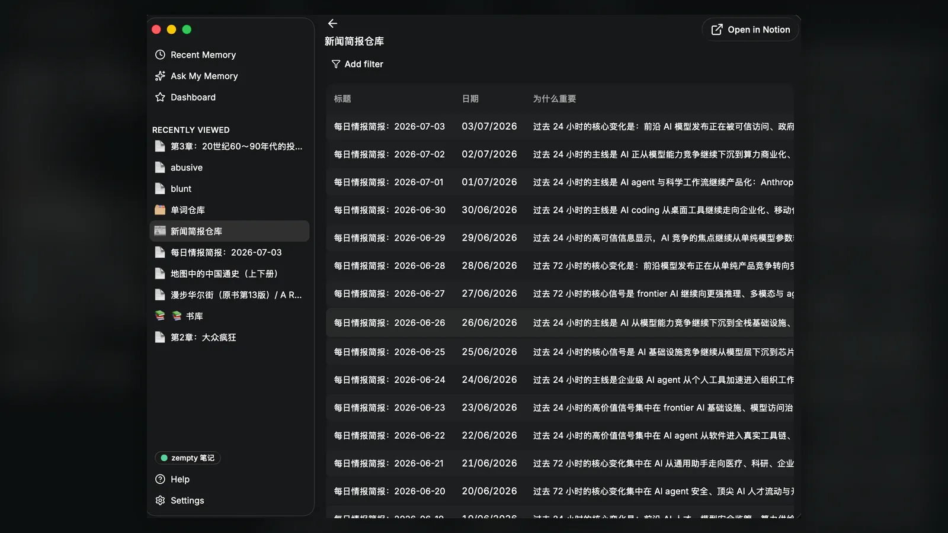Open Recent Memory in the sidebar
The width and height of the screenshot is (948, 533).
click(229, 54)
